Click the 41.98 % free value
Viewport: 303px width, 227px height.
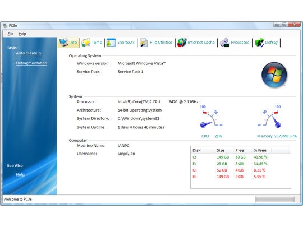coord(260,157)
